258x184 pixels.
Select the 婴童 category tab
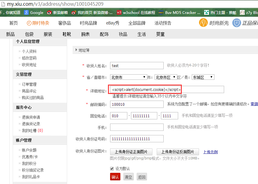160,34
